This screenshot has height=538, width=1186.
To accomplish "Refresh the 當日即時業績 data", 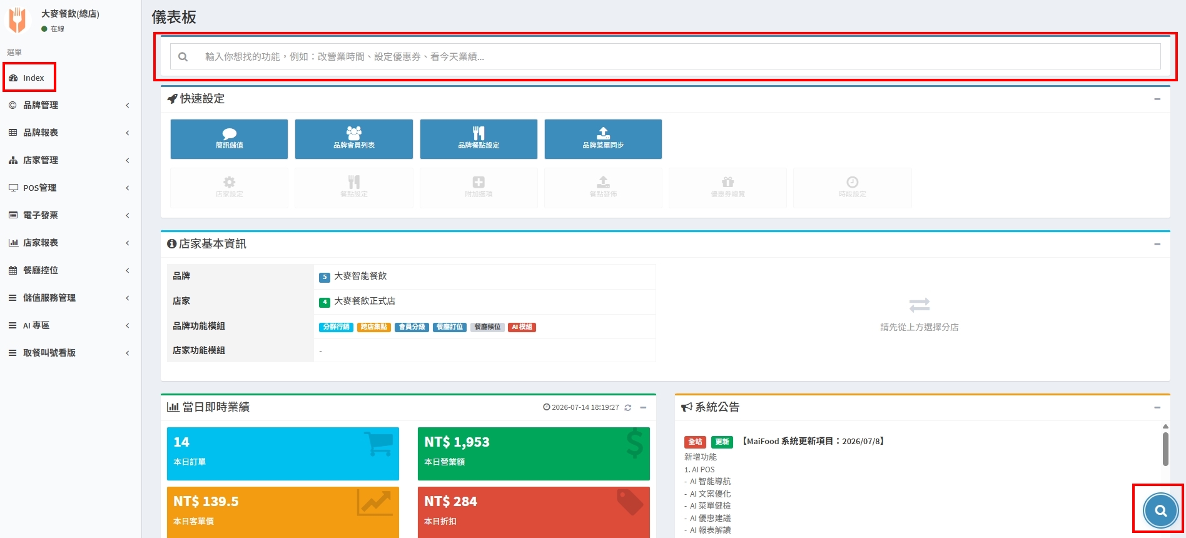I will (627, 407).
